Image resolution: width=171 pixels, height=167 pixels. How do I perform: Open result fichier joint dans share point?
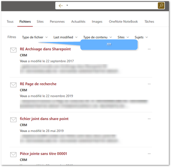click(44, 119)
